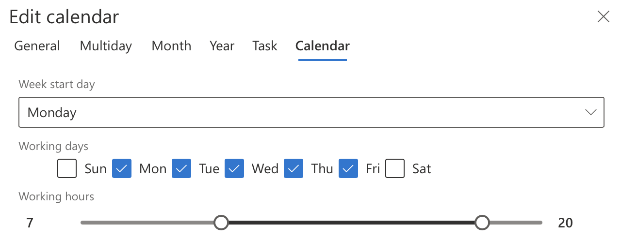Uncheck the Thu checkbox
The height and width of the screenshot is (240, 621).
294,168
